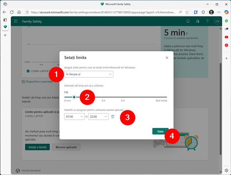Open Edge sidebar settings gear

coord(226,170)
